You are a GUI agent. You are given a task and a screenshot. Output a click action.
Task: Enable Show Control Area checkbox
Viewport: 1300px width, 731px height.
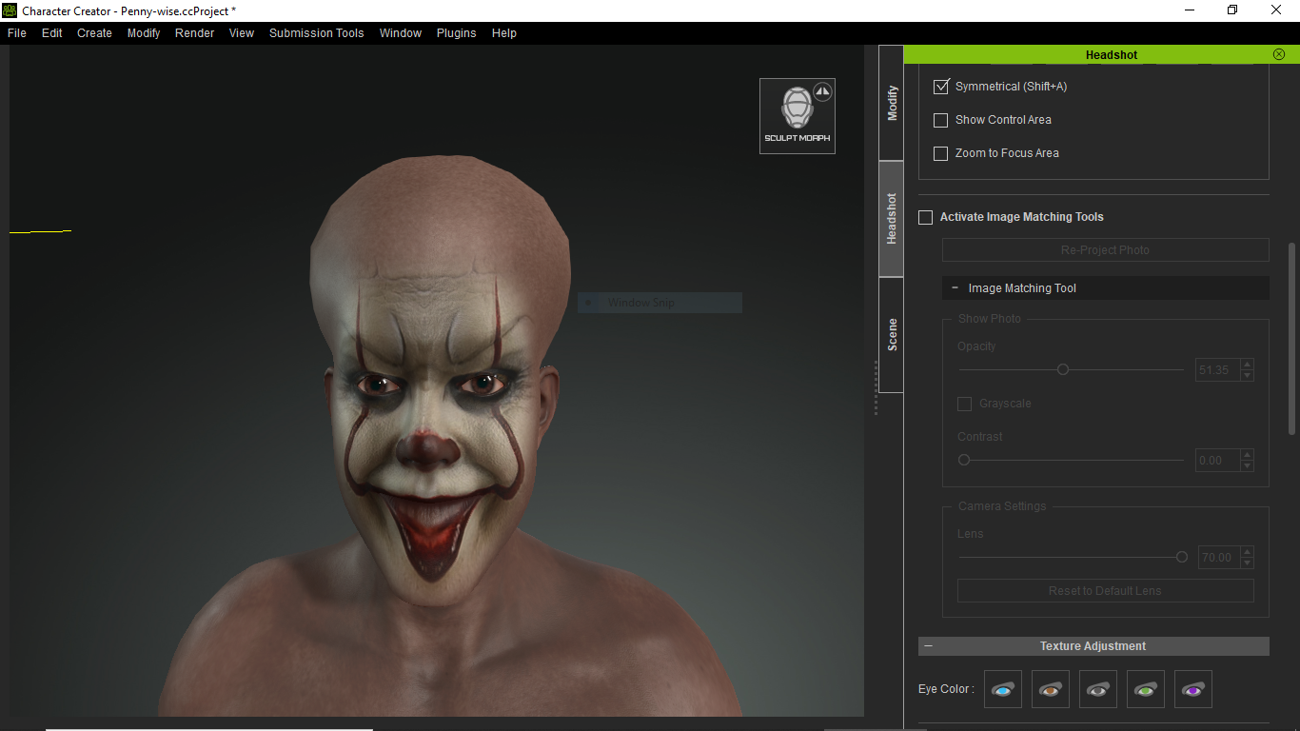pos(941,120)
